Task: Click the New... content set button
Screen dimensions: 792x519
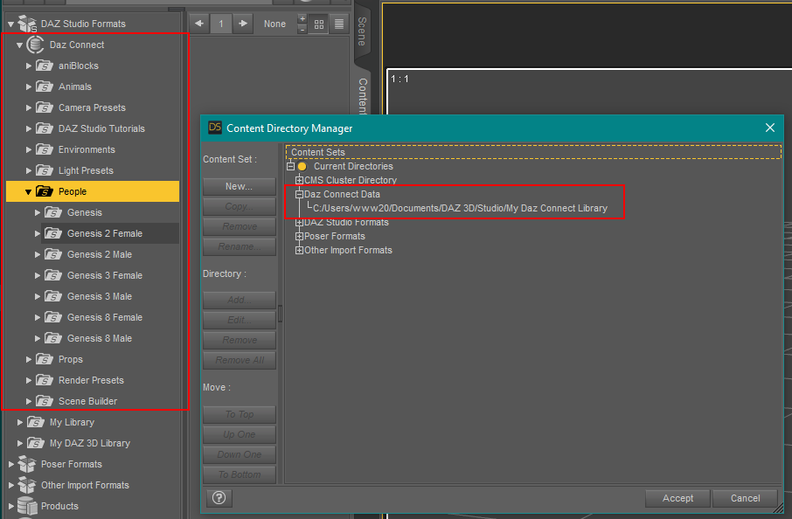Action: (239, 186)
